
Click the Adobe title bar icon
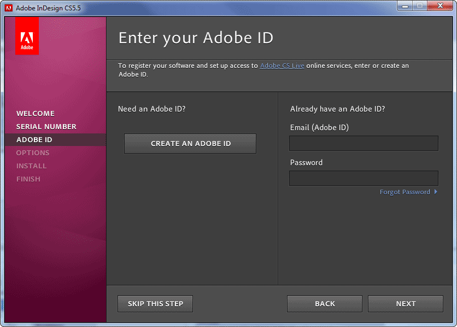tap(9, 8)
